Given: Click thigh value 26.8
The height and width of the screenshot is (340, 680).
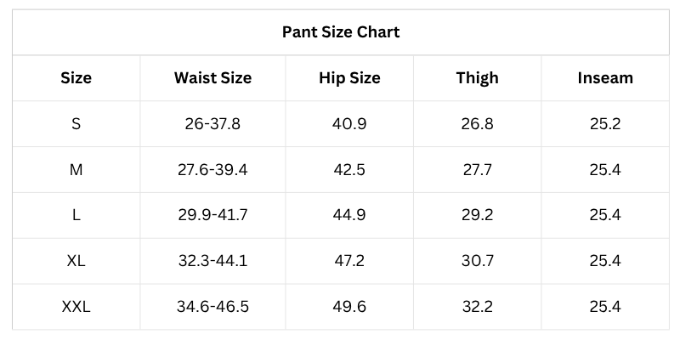Looking at the screenshot, I should (477, 124).
